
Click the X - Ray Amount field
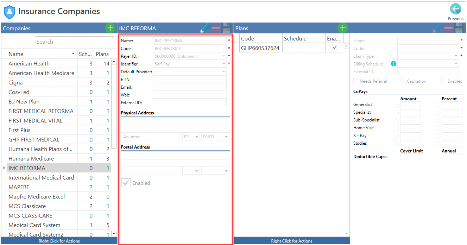click(x=410, y=136)
